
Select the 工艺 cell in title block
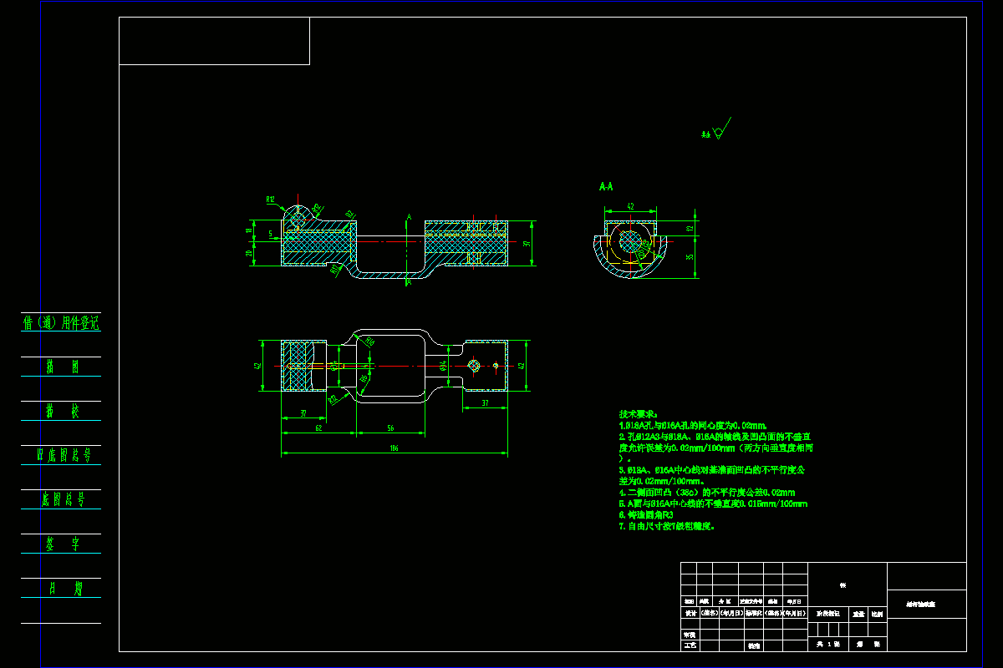[x=690, y=645]
